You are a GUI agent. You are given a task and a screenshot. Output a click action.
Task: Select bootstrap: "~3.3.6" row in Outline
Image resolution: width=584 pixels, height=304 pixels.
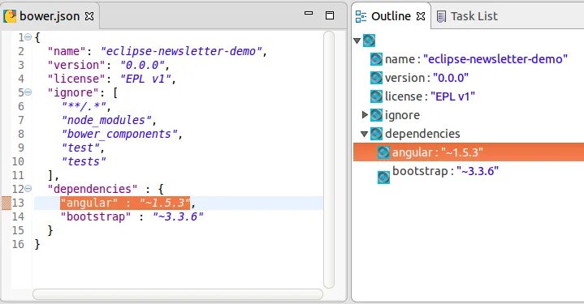pos(445,171)
